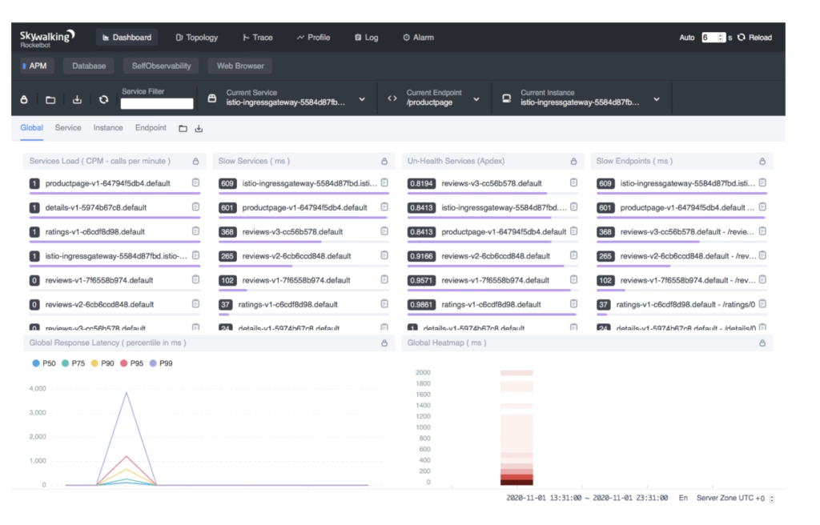The image size is (820, 525).
Task: Click the time range 2020-11-01 picker
Action: pos(587,499)
